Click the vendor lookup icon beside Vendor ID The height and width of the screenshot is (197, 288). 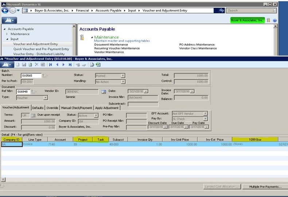coord(104,92)
